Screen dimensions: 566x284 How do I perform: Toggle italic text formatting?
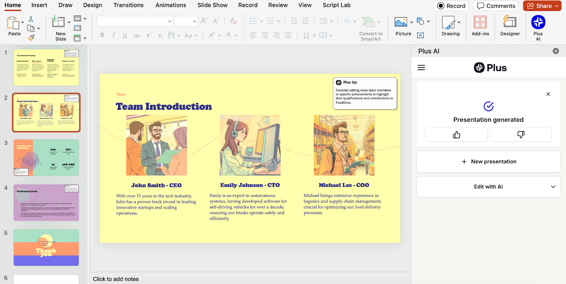(114, 35)
